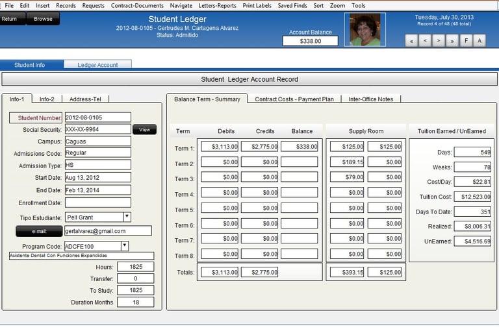Click the UnEarned amount field
Screen dimensions: 499x333
[x=472, y=241]
